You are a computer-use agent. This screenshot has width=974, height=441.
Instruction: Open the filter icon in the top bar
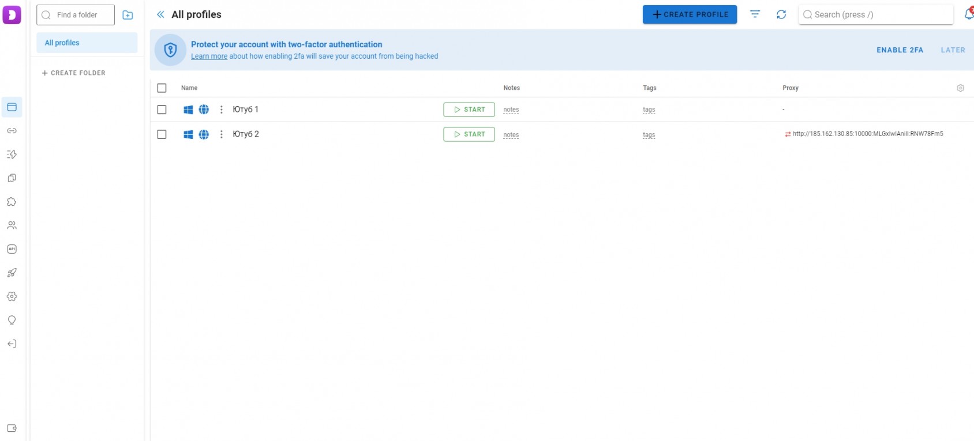755,14
